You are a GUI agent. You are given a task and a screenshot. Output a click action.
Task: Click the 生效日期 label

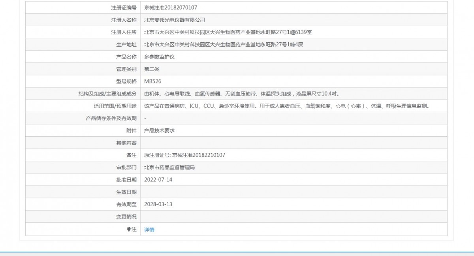click(126, 192)
